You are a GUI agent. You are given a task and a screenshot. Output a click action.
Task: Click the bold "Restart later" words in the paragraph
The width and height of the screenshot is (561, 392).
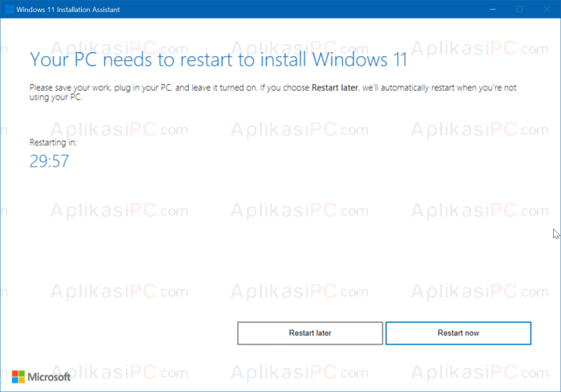point(334,87)
